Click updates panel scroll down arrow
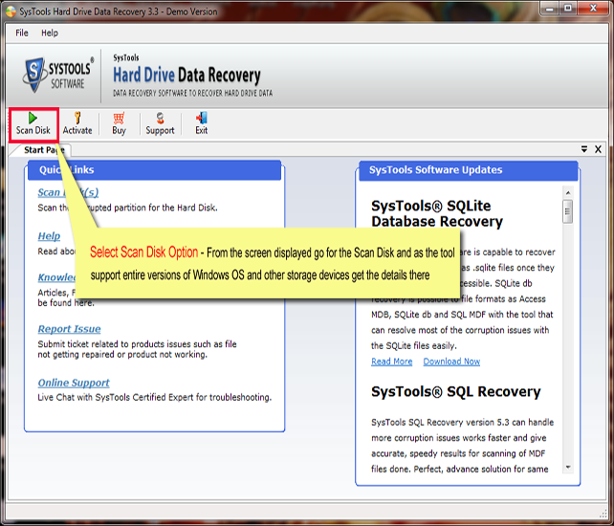This screenshot has width=614, height=526. (568, 467)
